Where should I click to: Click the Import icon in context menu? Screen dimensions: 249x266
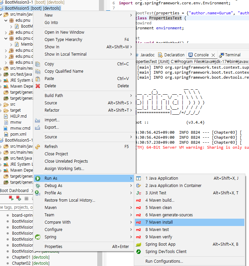click(37, 120)
